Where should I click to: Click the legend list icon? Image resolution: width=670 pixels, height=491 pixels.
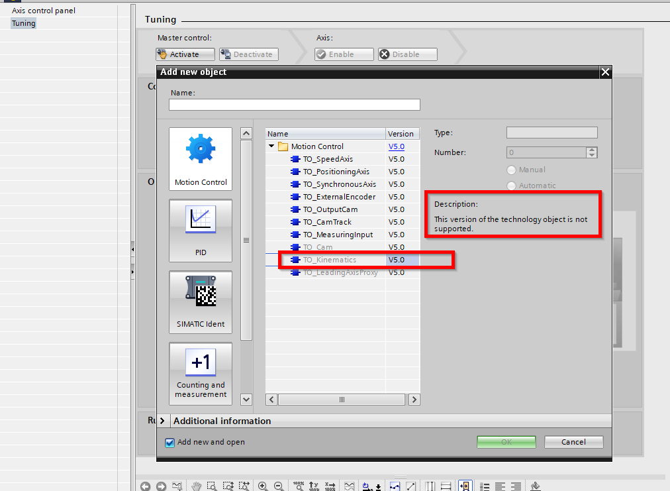pos(485,486)
